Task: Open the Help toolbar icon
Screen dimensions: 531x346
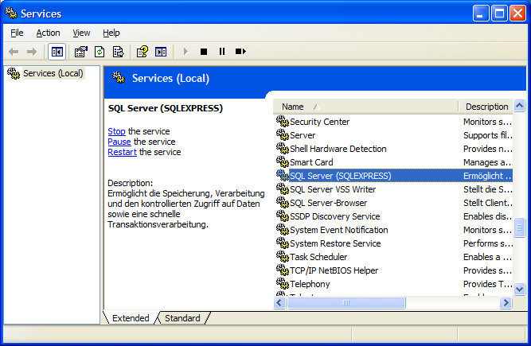Action: [143, 52]
